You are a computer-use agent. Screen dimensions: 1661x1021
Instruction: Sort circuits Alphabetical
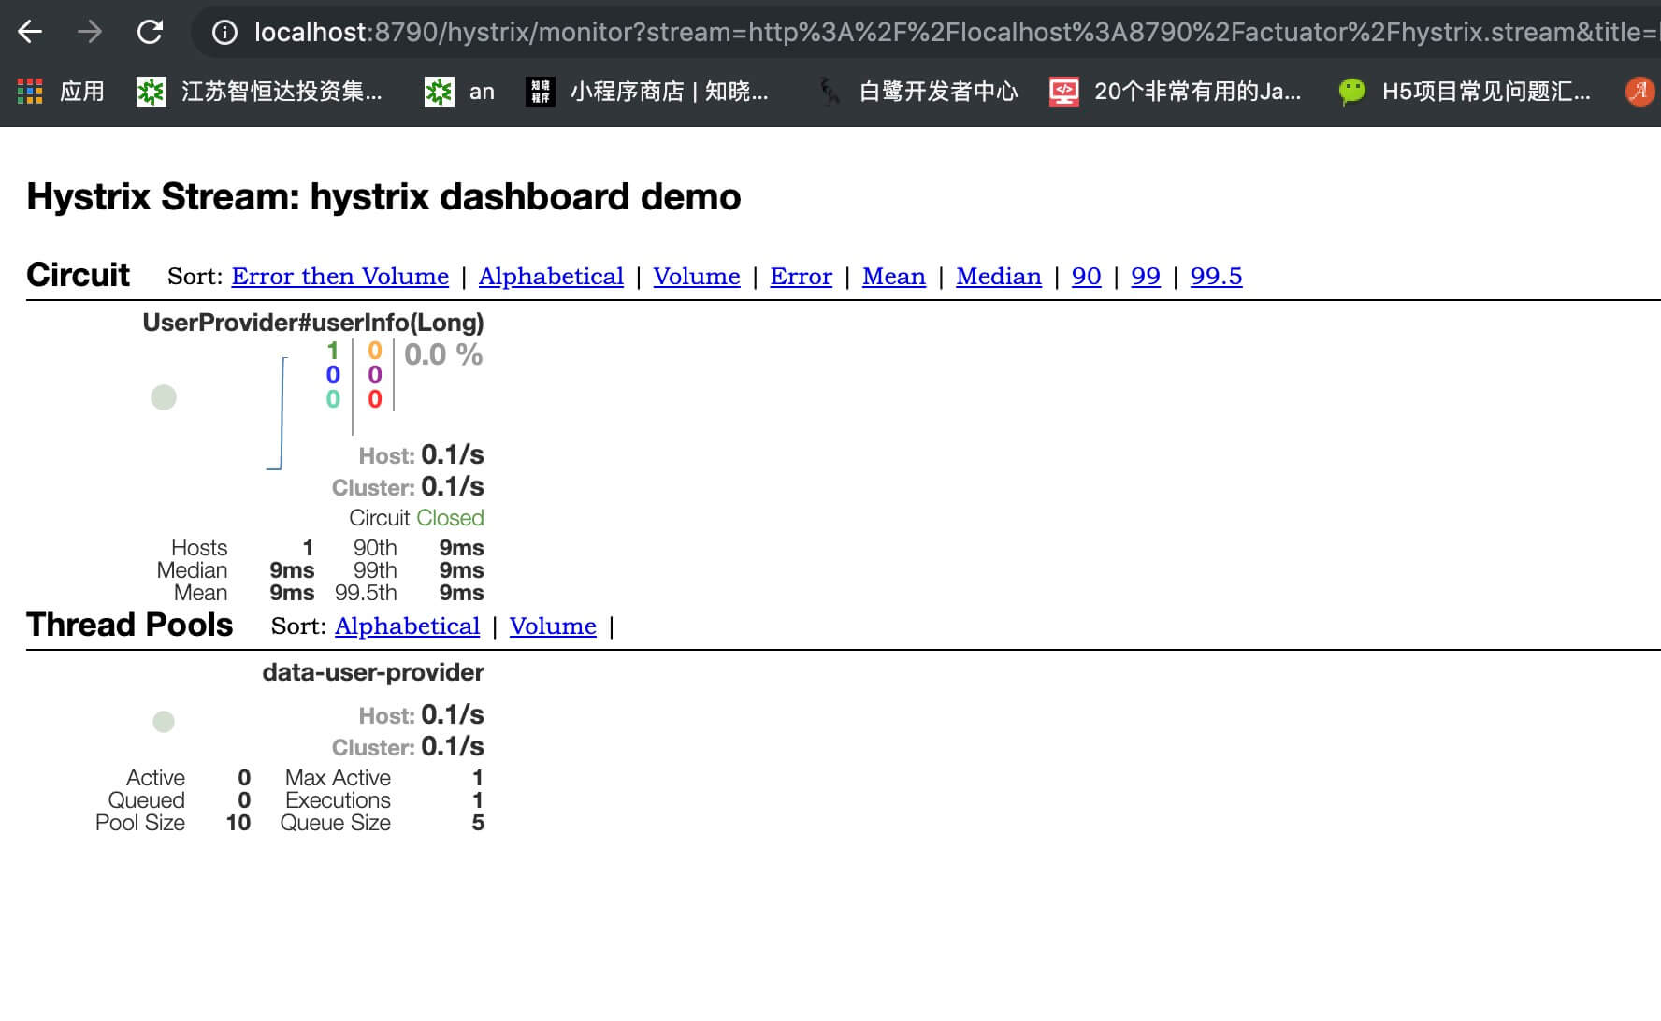click(x=551, y=277)
